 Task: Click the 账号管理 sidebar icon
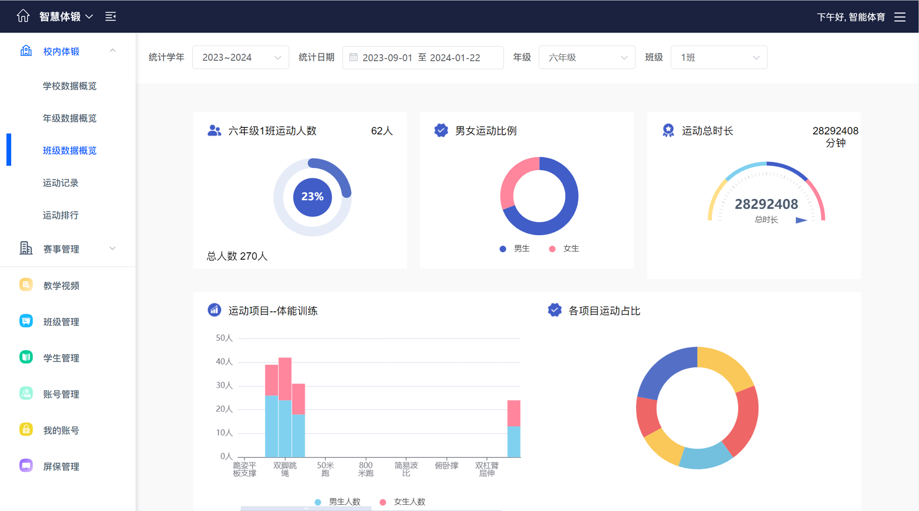coord(26,393)
